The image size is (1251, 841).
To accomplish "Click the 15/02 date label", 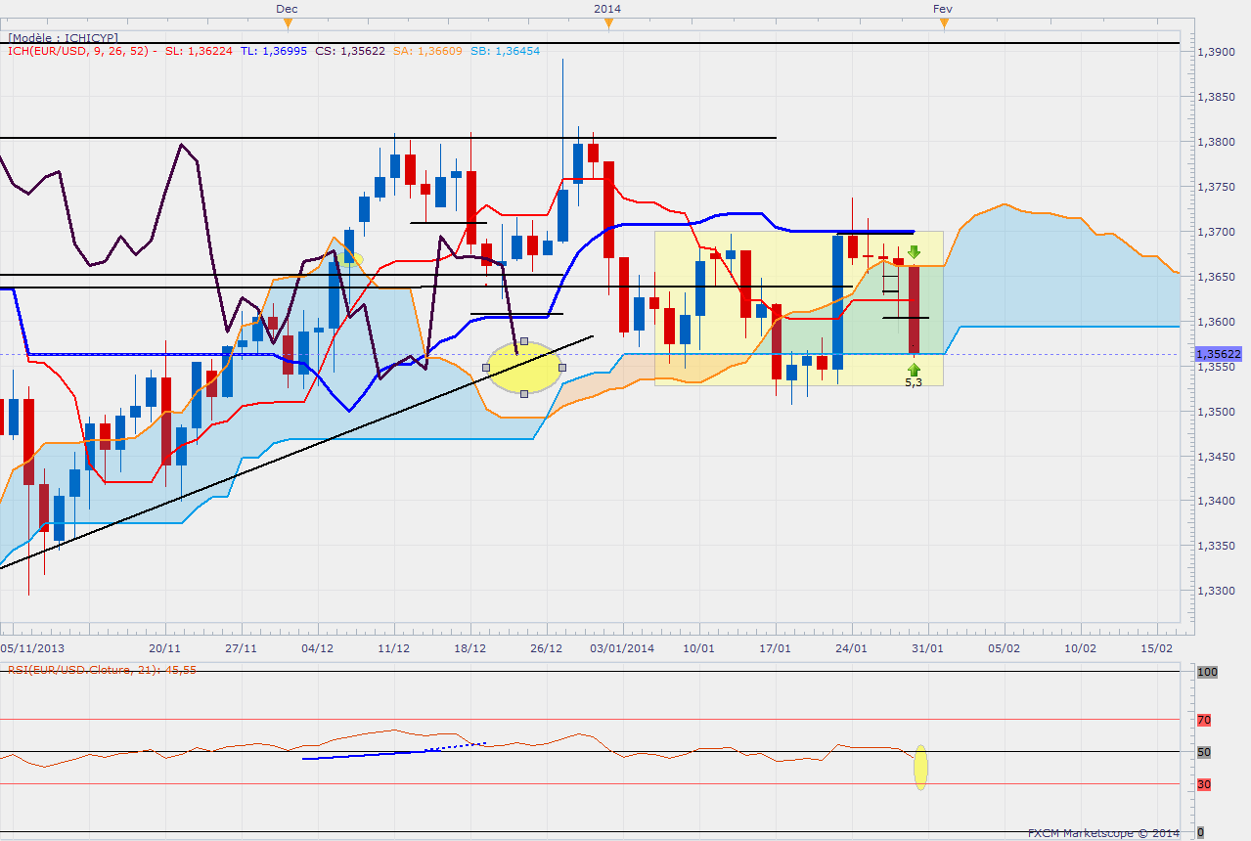I will [1158, 647].
